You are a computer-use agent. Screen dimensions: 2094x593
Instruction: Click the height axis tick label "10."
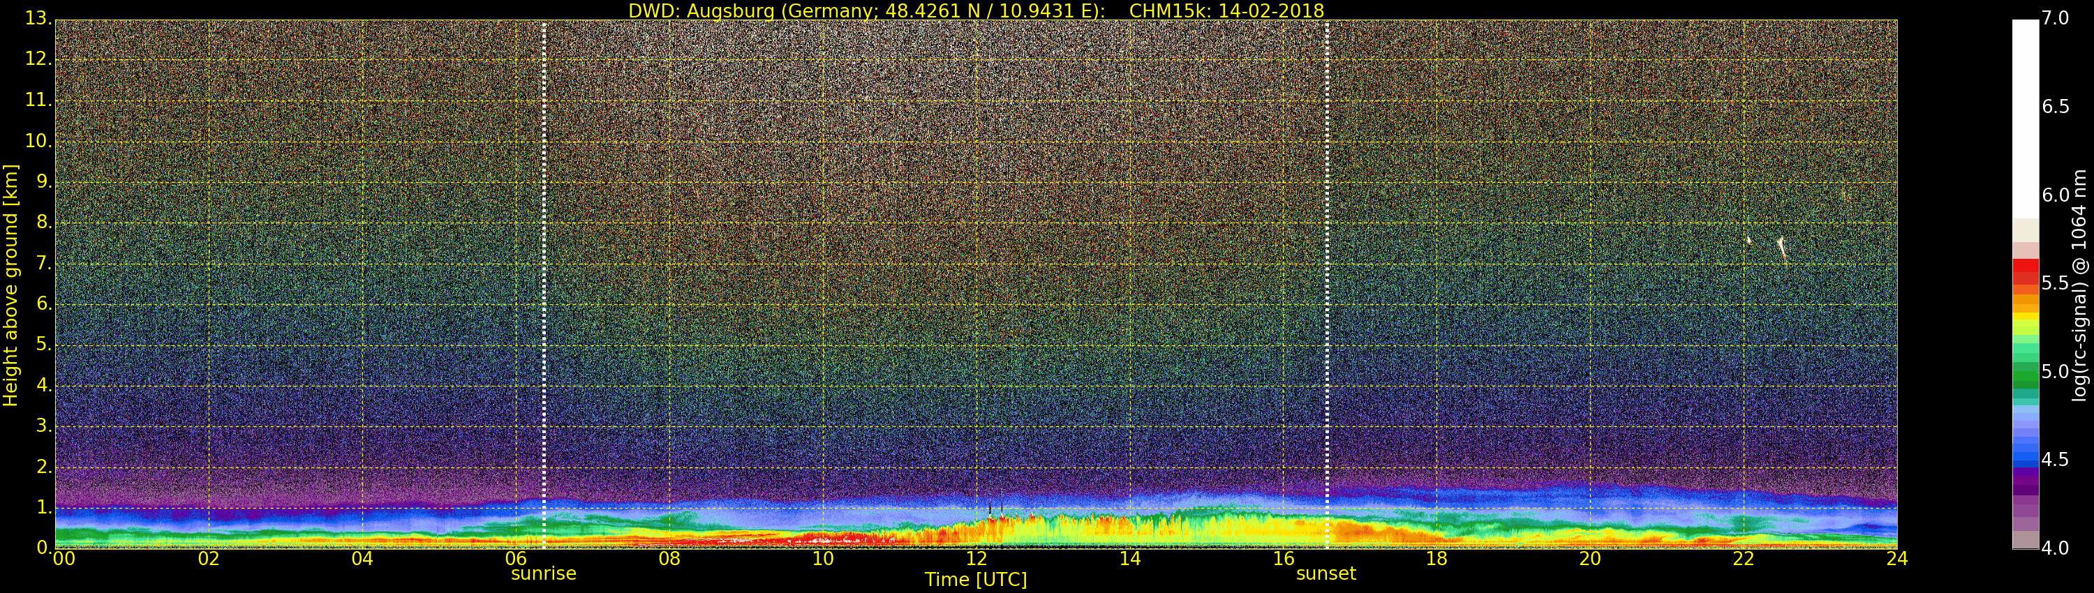coord(38,140)
